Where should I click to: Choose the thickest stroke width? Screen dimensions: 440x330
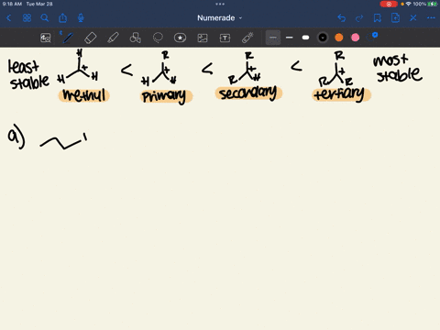tap(305, 38)
